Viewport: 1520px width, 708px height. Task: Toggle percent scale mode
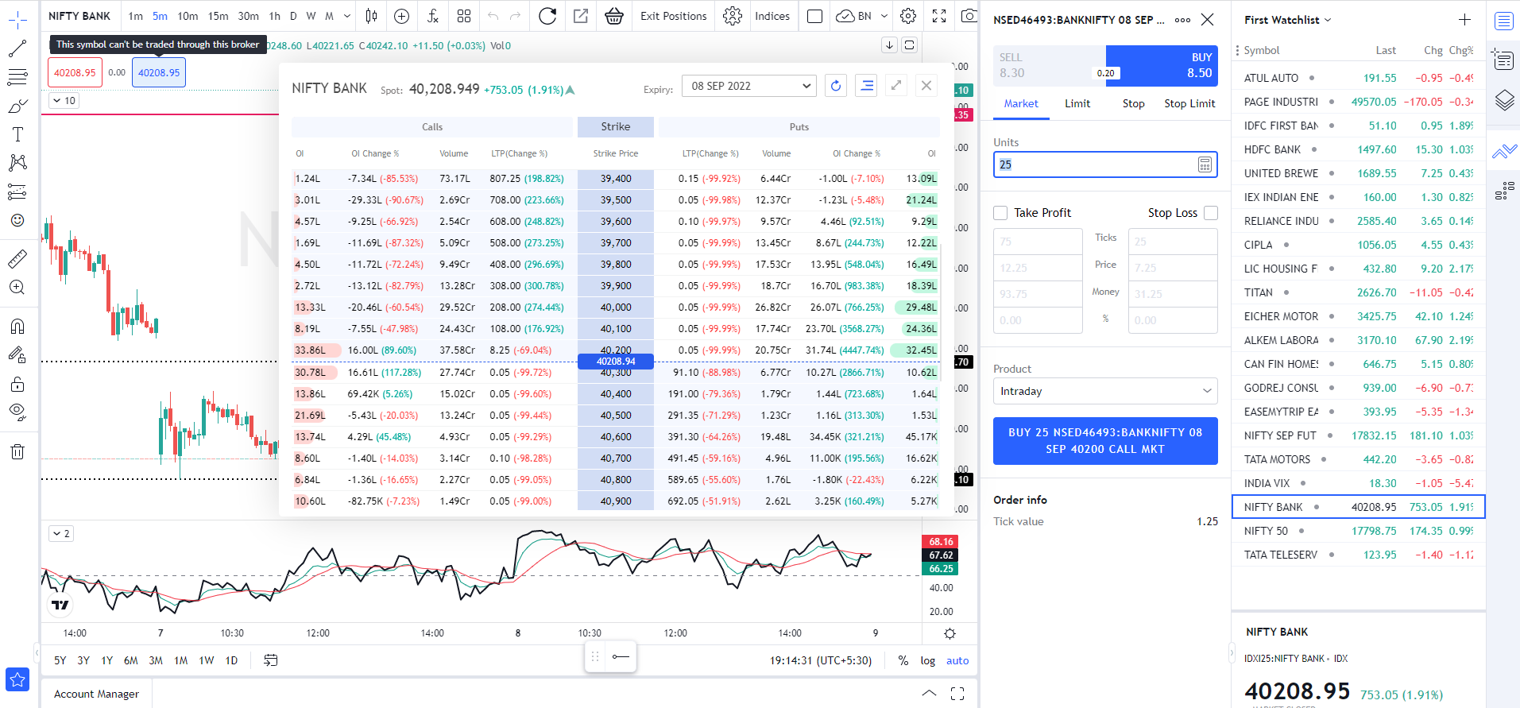point(903,660)
